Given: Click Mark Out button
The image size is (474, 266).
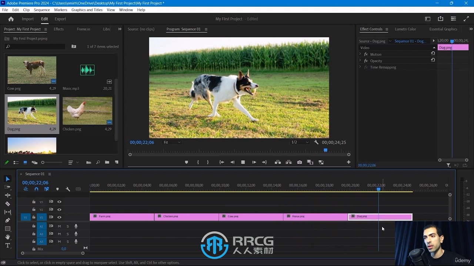Looking at the screenshot, I should pos(208,162).
